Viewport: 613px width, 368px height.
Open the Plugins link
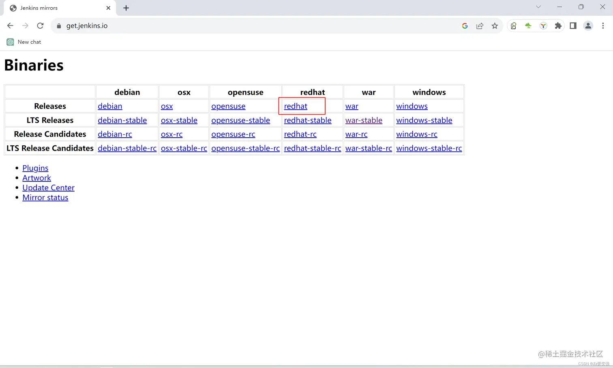[35, 168]
